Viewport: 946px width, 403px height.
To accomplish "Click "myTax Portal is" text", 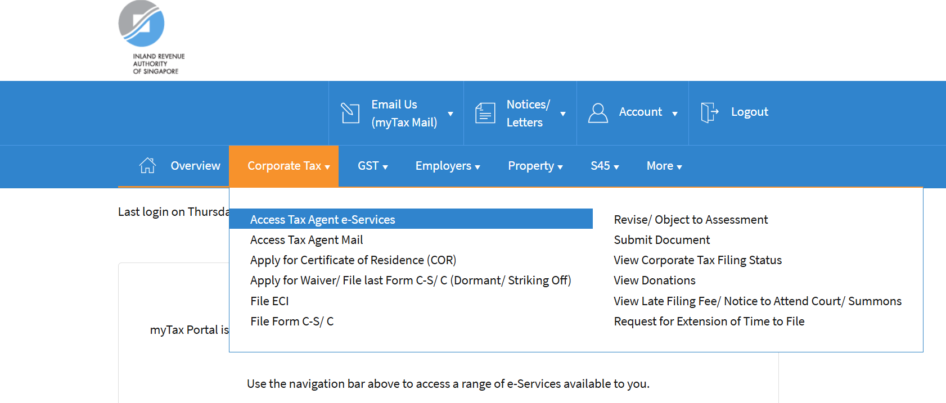I will tap(190, 330).
